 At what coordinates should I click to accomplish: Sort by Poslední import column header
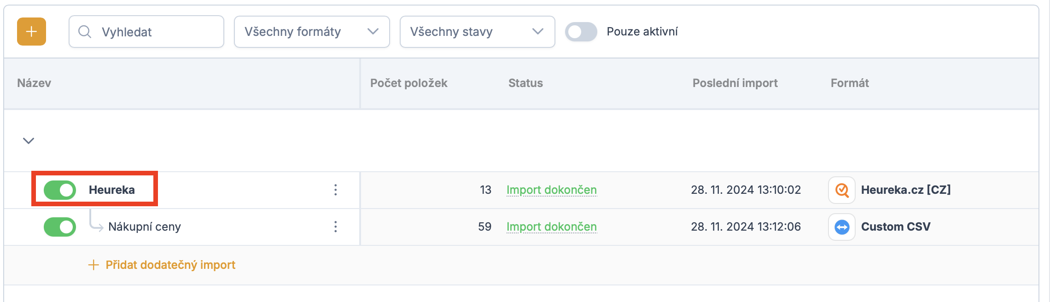point(735,83)
